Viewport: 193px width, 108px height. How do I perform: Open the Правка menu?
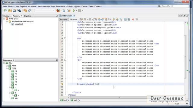[x=11, y=6]
